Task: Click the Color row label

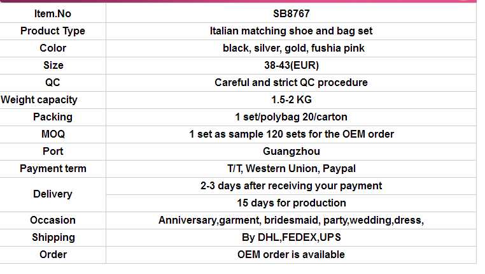Action: point(52,48)
